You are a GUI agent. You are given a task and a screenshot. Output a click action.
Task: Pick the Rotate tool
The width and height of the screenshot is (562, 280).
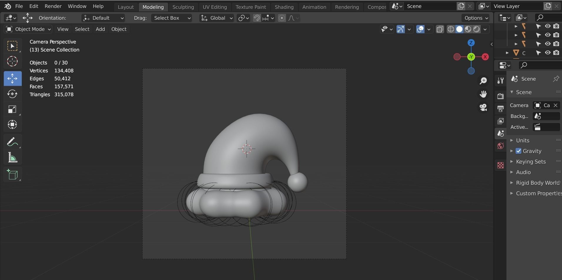(13, 94)
